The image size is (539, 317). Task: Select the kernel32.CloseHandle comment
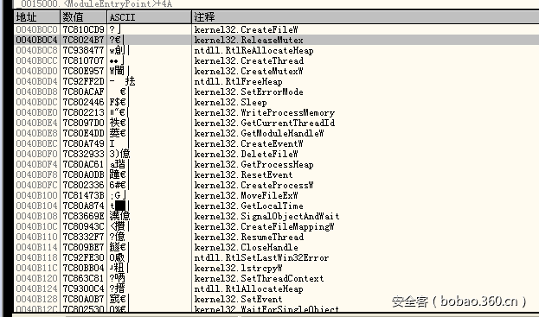246,247
